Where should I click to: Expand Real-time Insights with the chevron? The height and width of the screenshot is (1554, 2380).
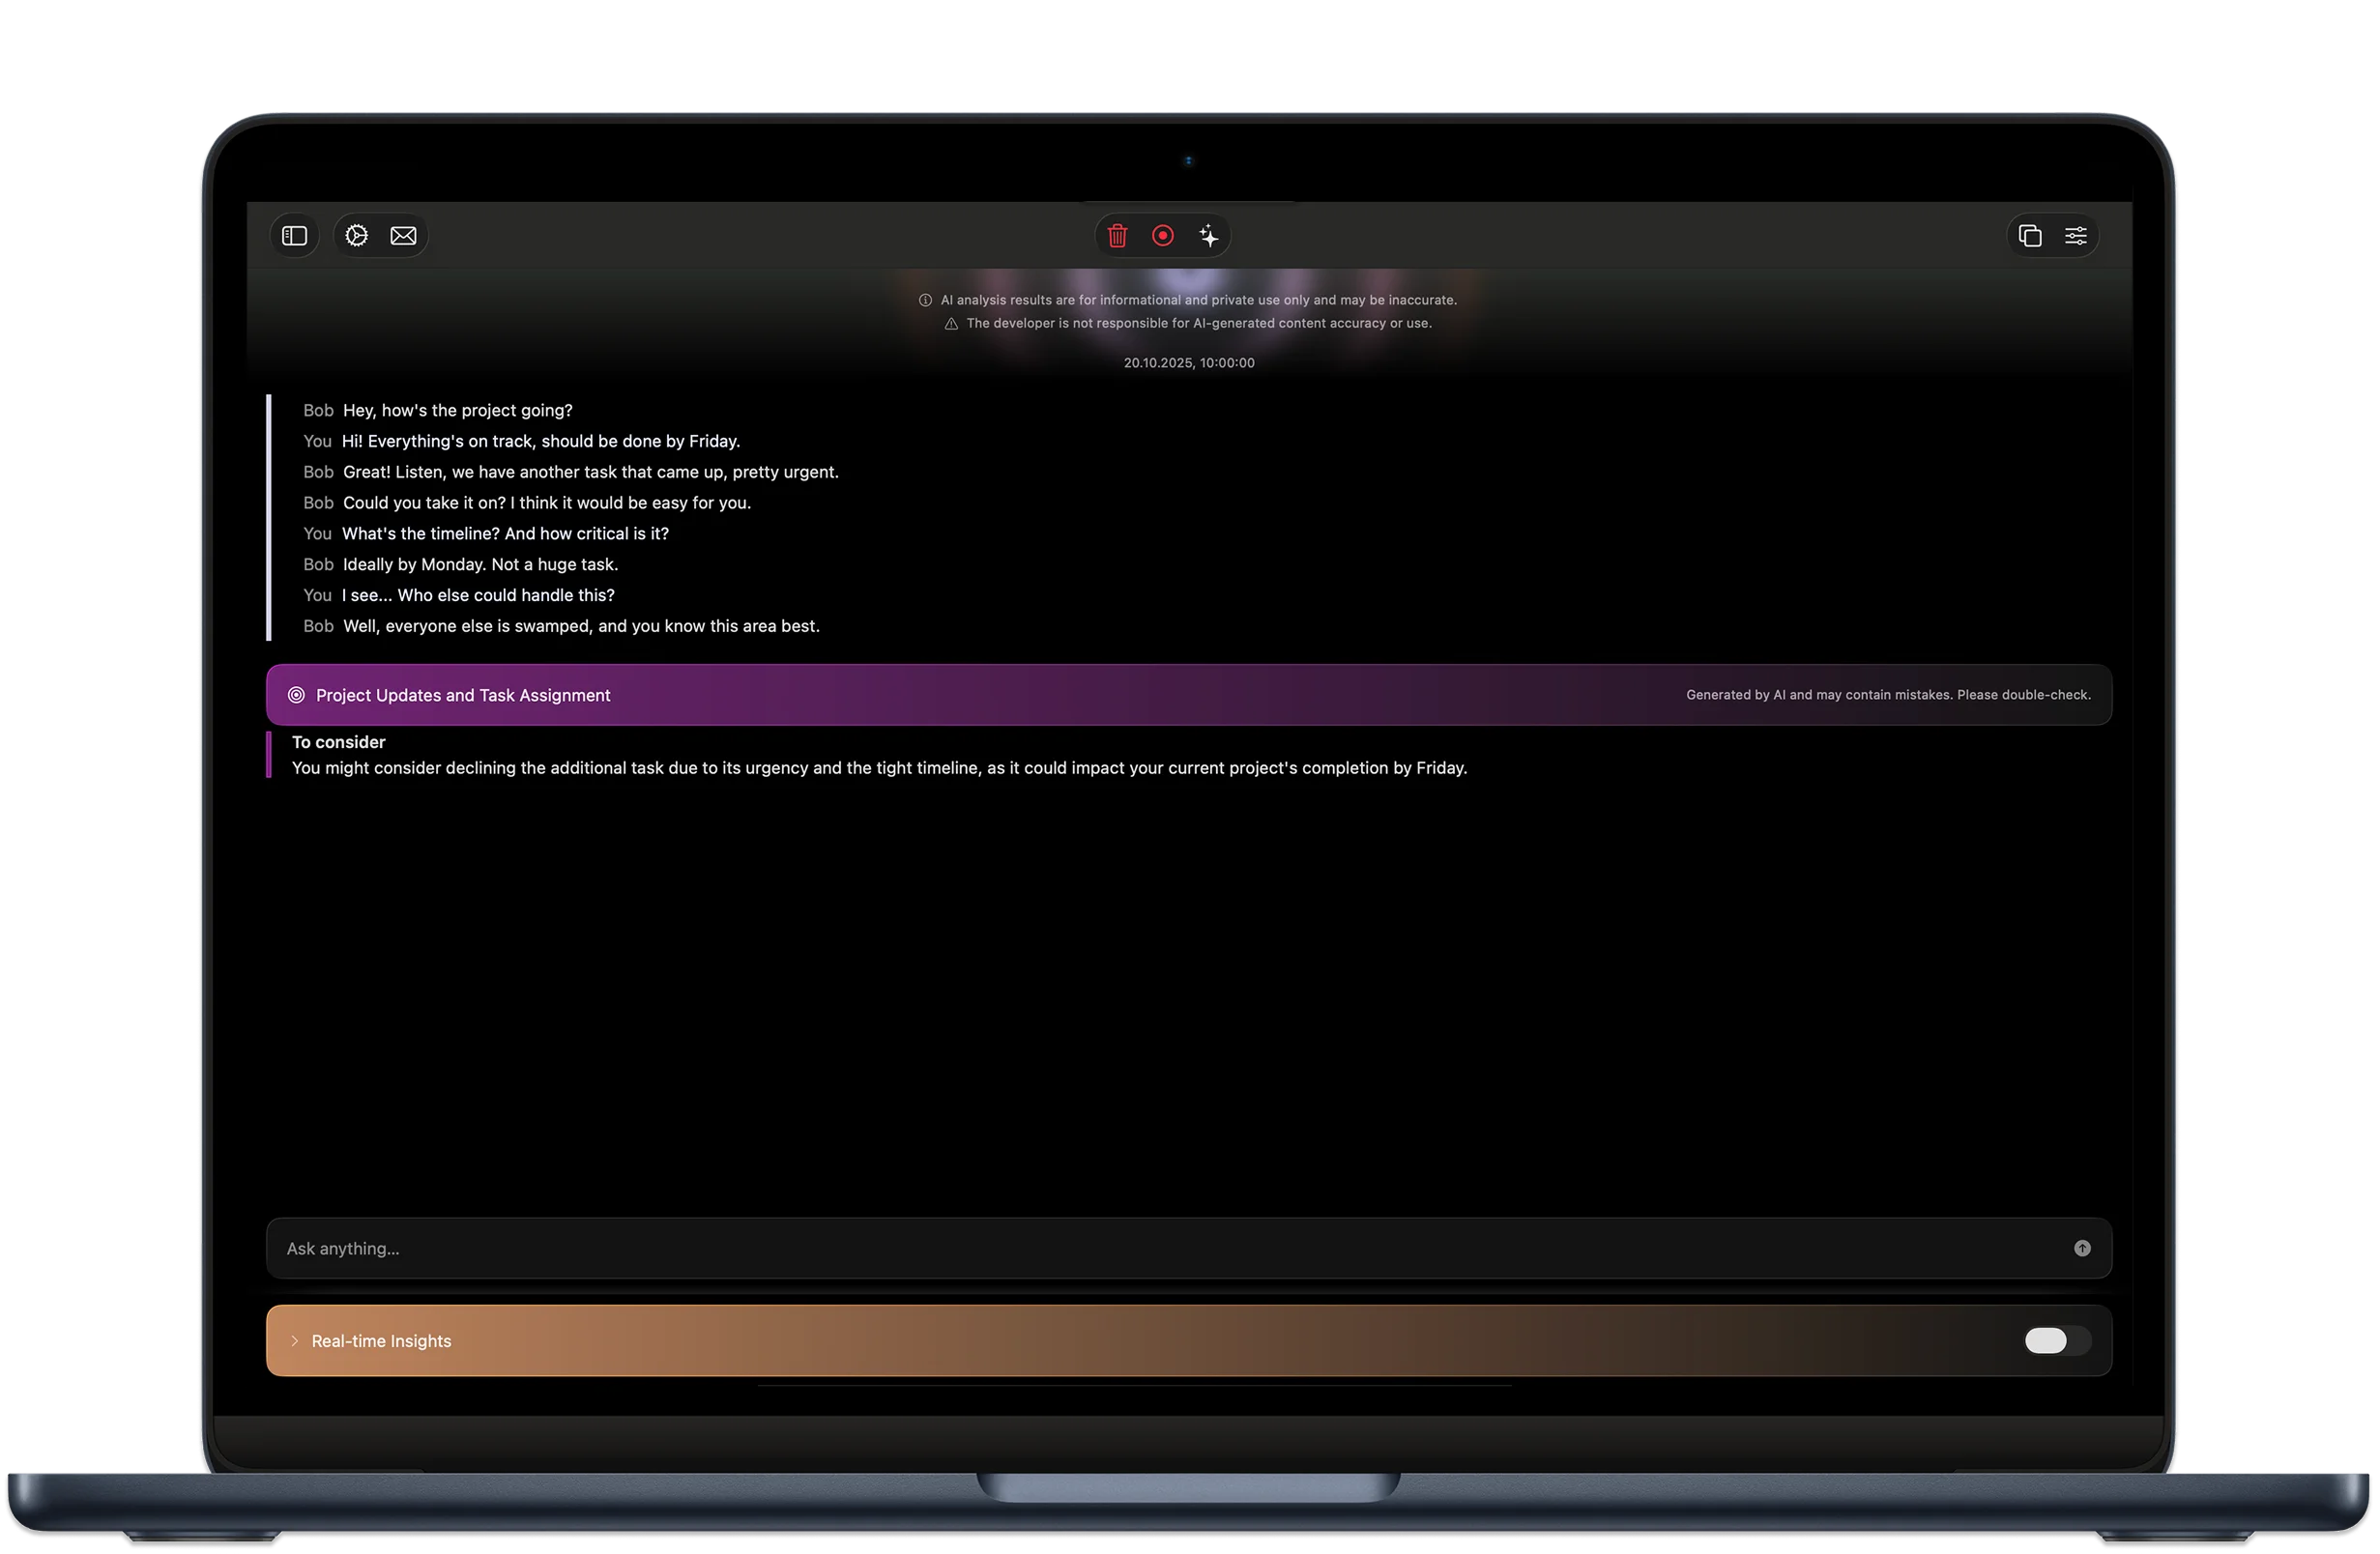(x=295, y=1341)
